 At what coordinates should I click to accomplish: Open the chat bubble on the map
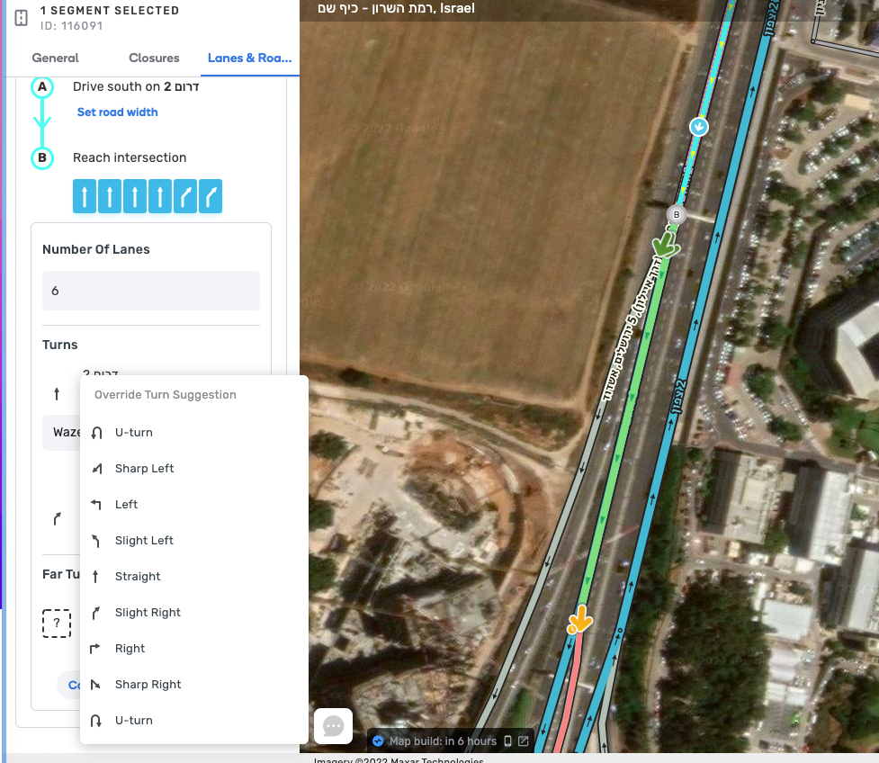(333, 726)
